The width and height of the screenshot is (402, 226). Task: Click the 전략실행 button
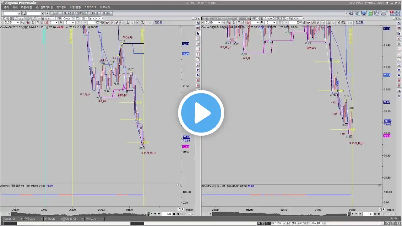pyautogui.click(x=82, y=13)
